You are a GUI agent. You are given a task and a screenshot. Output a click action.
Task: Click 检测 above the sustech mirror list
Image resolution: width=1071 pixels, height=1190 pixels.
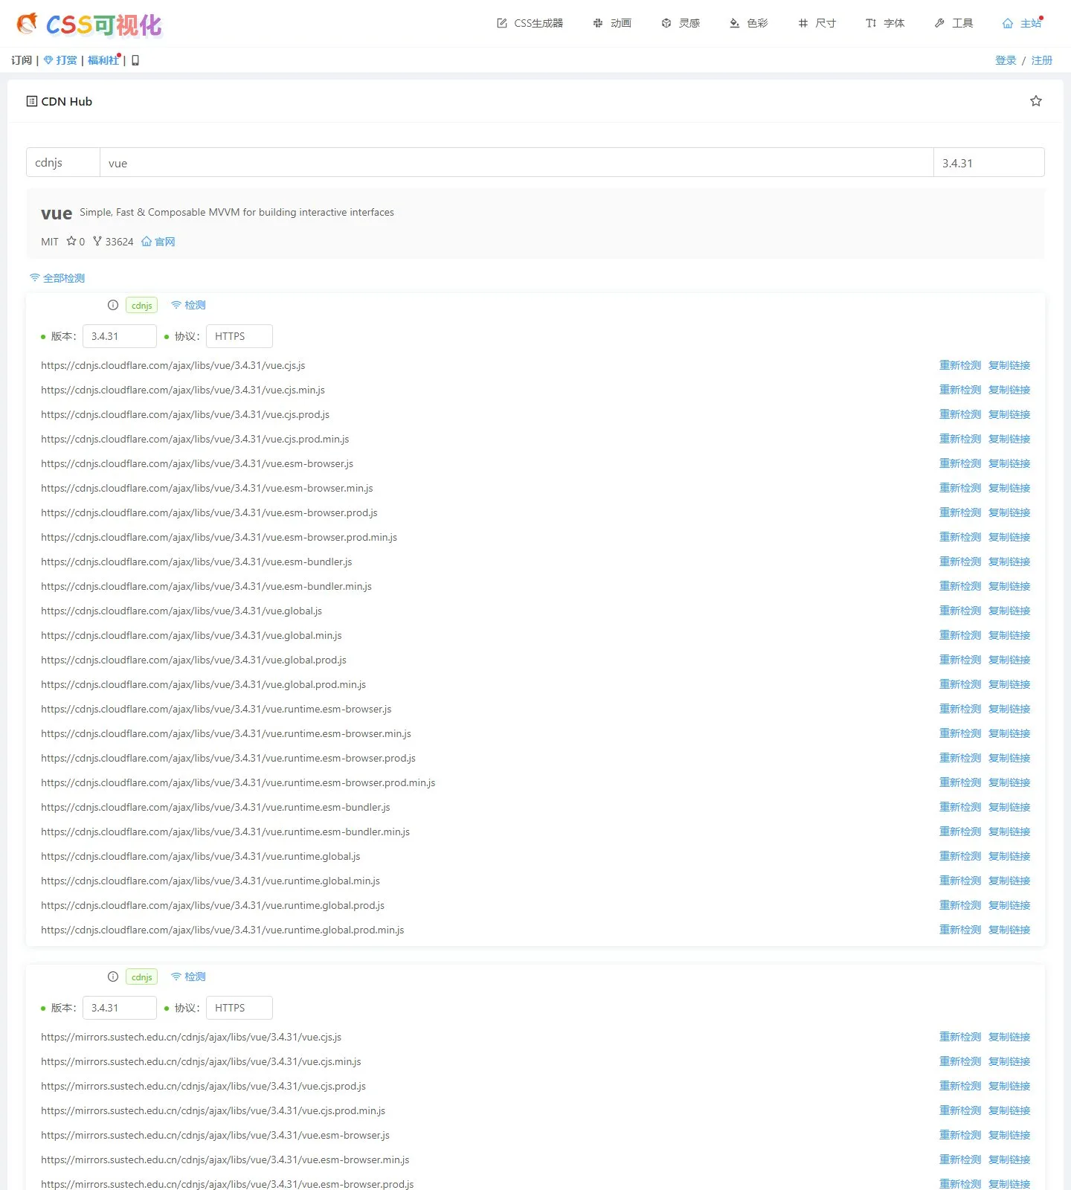click(x=188, y=977)
